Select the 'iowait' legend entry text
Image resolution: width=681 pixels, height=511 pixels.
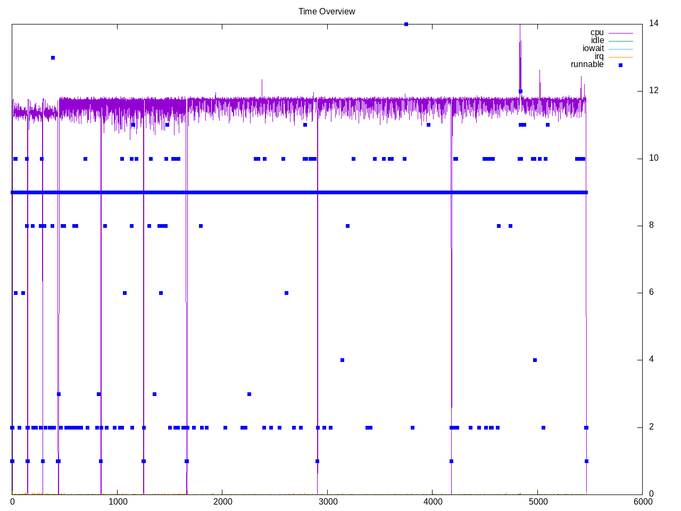pos(593,48)
